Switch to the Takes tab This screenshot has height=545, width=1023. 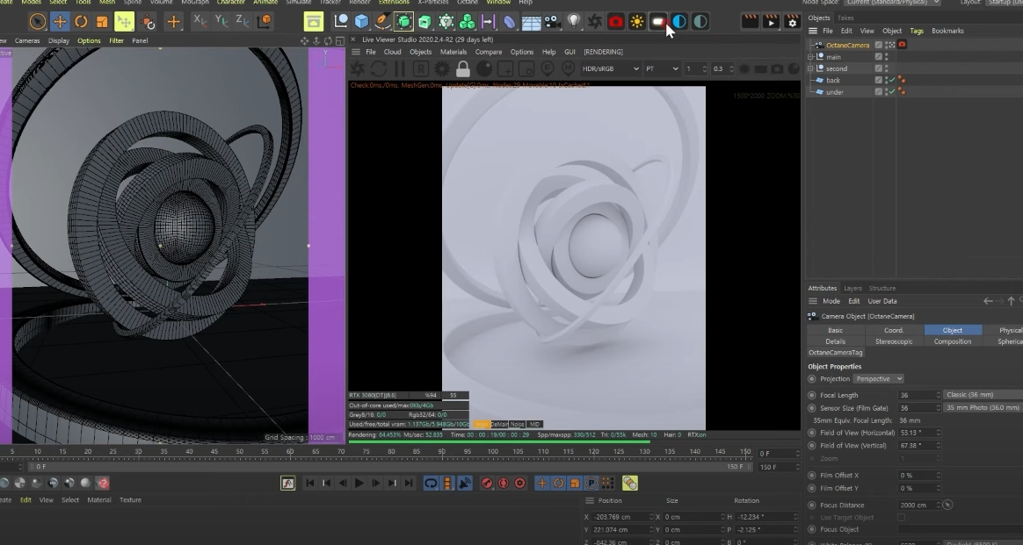845,18
